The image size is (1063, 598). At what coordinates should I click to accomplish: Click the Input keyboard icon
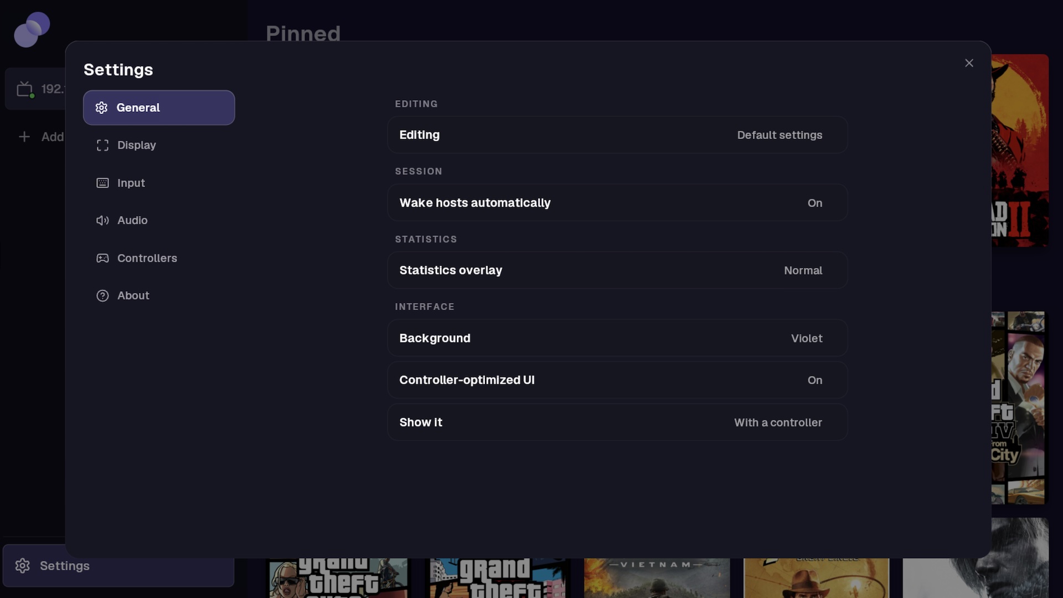pyautogui.click(x=102, y=183)
